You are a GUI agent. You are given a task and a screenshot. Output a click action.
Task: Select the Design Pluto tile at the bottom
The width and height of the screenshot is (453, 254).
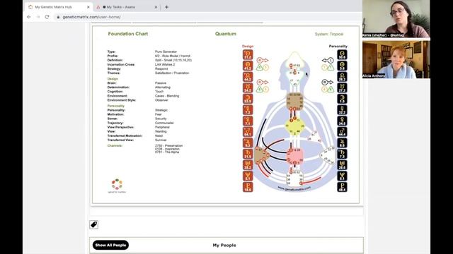(x=248, y=187)
